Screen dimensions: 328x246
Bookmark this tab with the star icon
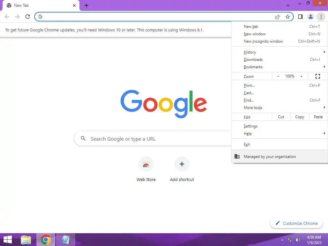point(288,17)
